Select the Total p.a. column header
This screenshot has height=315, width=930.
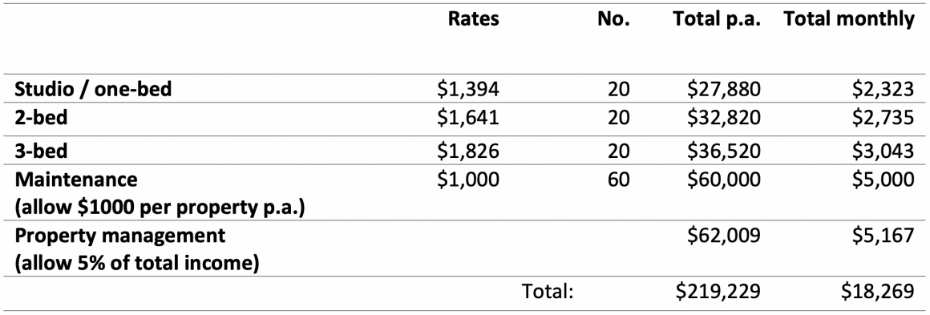coord(717,19)
